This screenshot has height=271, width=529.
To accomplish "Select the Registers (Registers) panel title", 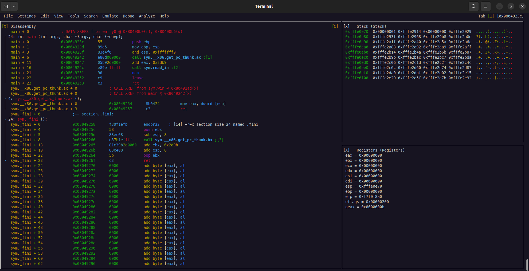I will [x=381, y=150].
